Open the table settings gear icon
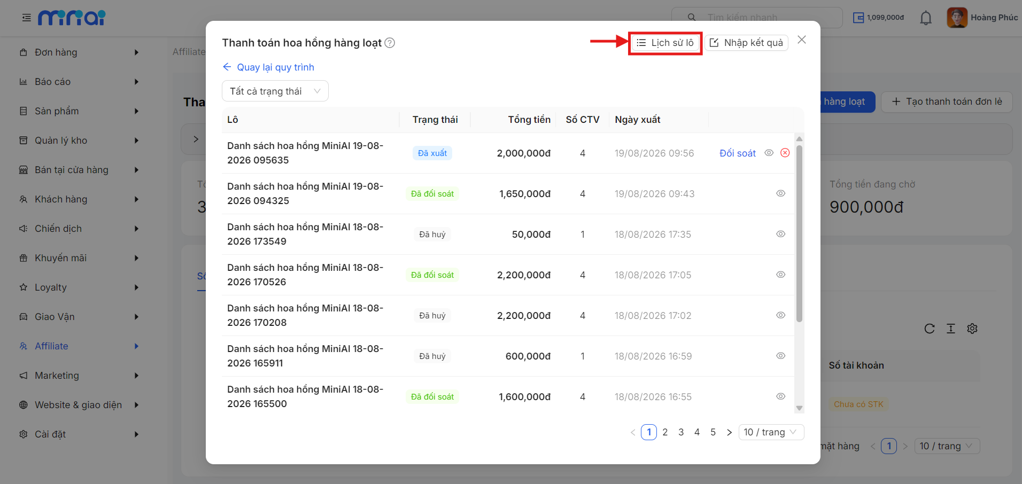 point(972,329)
